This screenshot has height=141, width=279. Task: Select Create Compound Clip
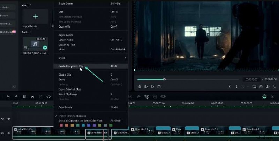pyautogui.click(x=91, y=66)
